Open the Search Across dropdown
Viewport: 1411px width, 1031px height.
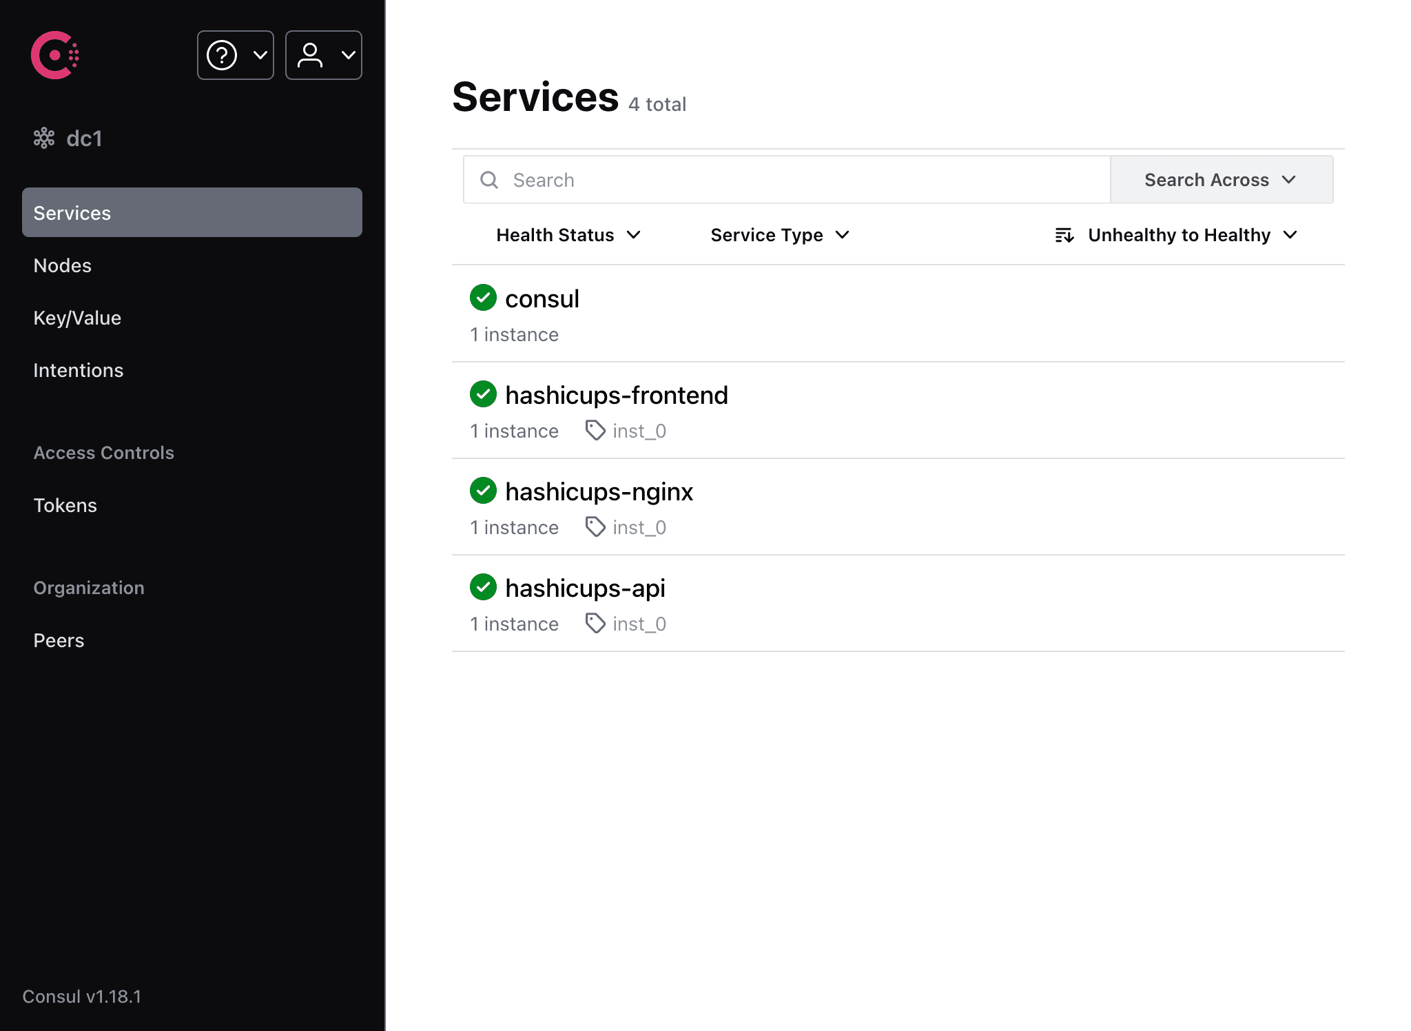pos(1220,180)
